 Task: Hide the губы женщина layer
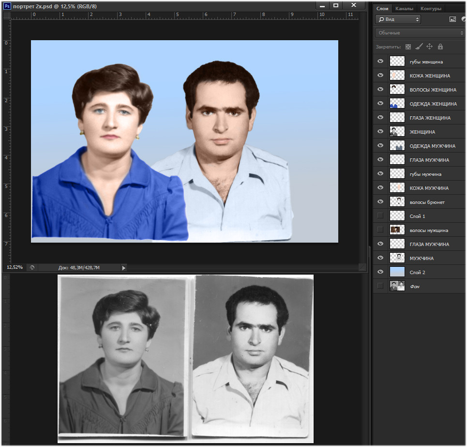[x=380, y=62]
